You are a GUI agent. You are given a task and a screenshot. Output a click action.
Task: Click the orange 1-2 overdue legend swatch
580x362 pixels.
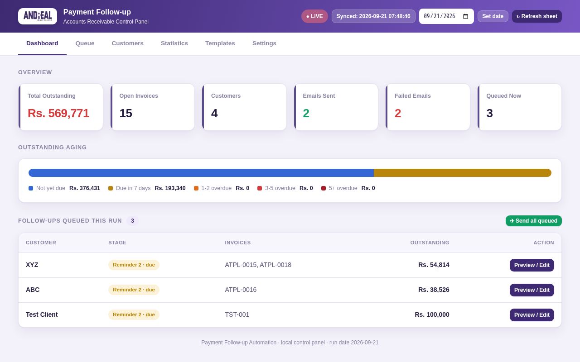pyautogui.click(x=196, y=188)
